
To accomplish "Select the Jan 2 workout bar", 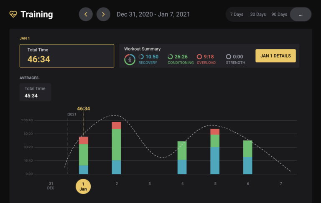I will 116,148.
